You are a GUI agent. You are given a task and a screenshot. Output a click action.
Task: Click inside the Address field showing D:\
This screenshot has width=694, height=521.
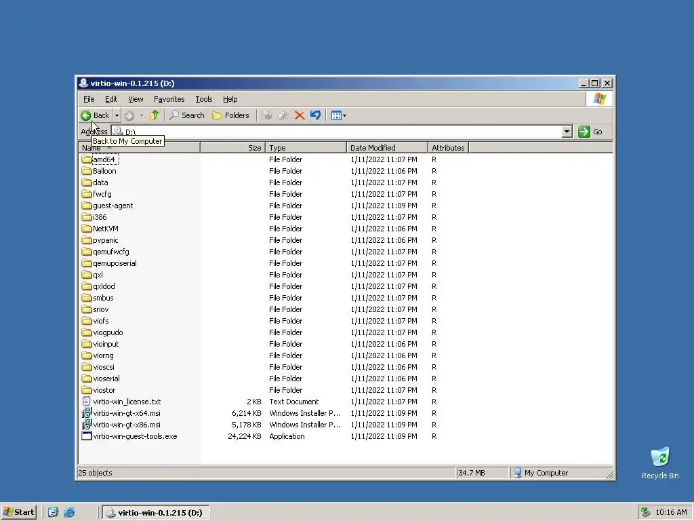(338, 132)
